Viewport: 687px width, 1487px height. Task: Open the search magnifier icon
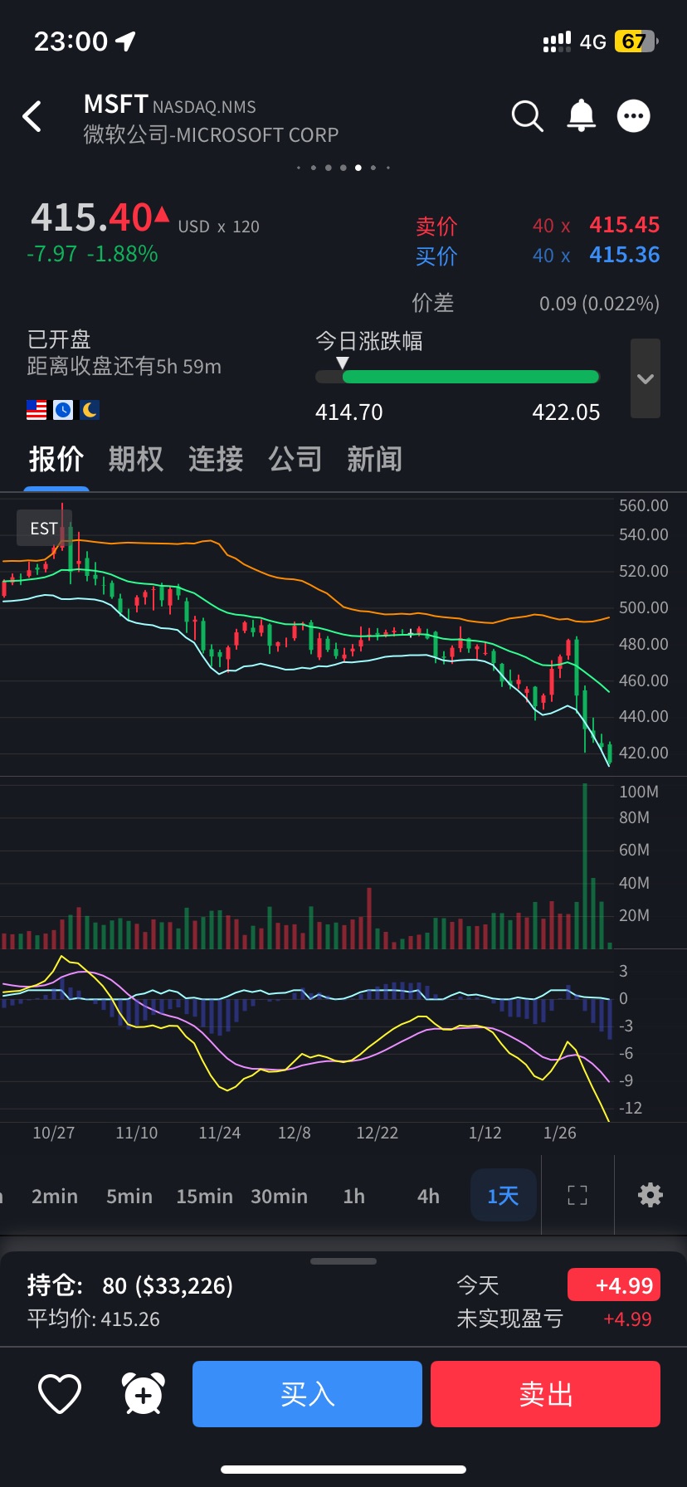click(x=527, y=116)
